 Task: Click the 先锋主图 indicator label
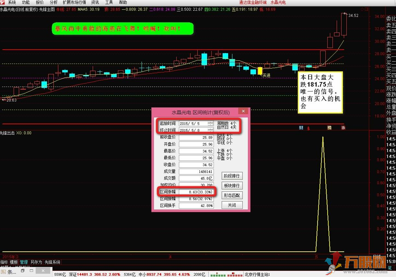pyautogui.click(x=47, y=9)
